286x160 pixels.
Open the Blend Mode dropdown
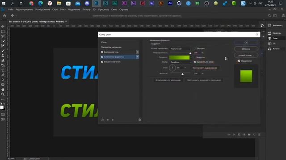point(180,48)
